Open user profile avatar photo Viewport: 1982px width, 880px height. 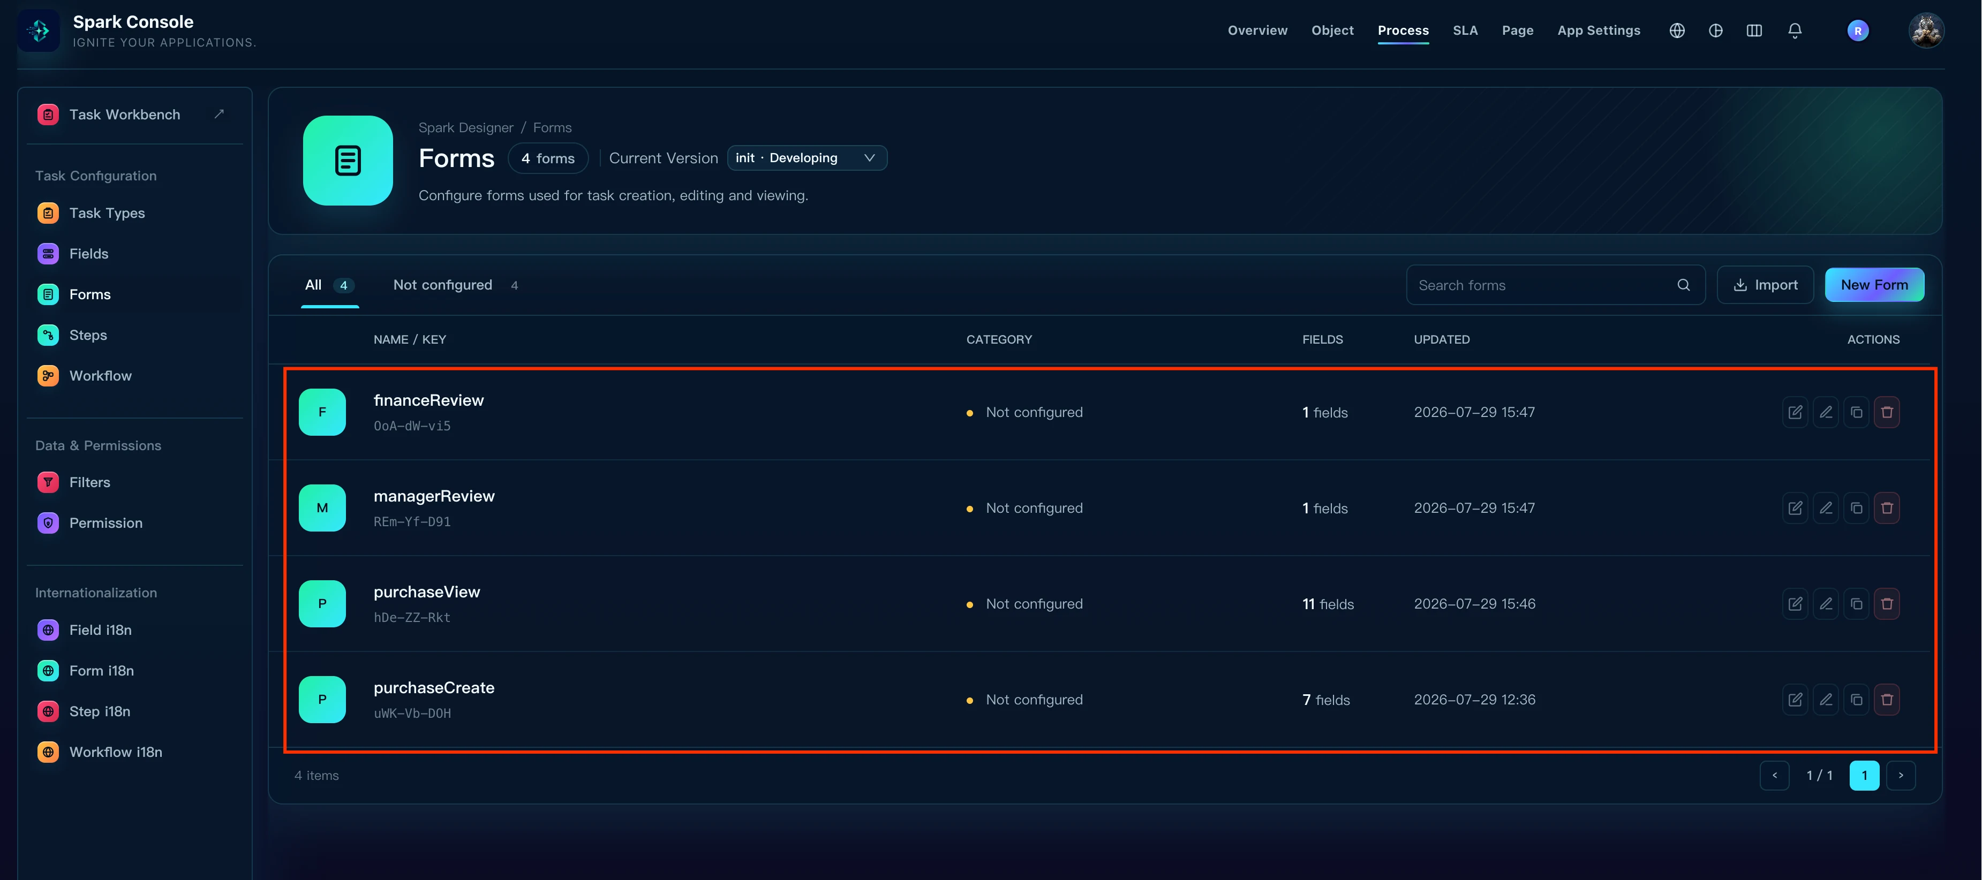(1926, 31)
